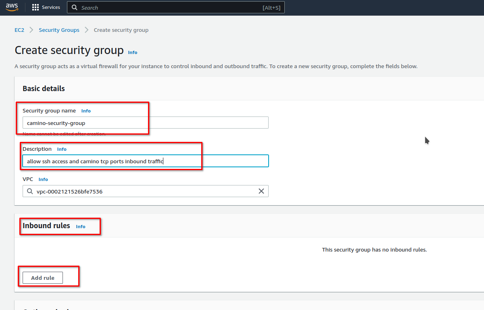Click the Alt+S shortcut hint in search
Image resolution: width=484 pixels, height=310 pixels.
click(271, 8)
